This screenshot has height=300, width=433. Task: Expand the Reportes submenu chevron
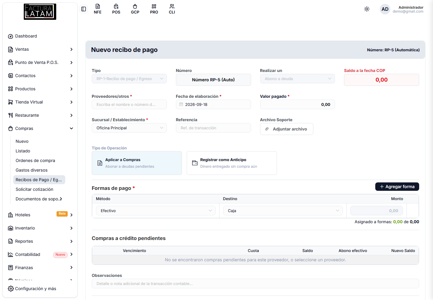tap(72, 241)
